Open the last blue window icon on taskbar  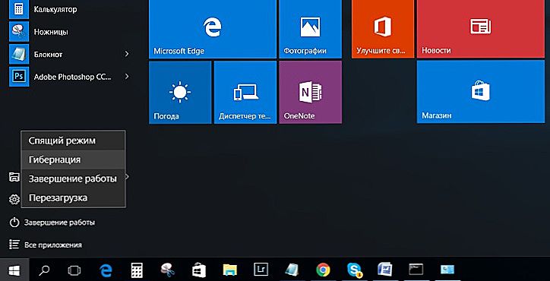pos(447,270)
